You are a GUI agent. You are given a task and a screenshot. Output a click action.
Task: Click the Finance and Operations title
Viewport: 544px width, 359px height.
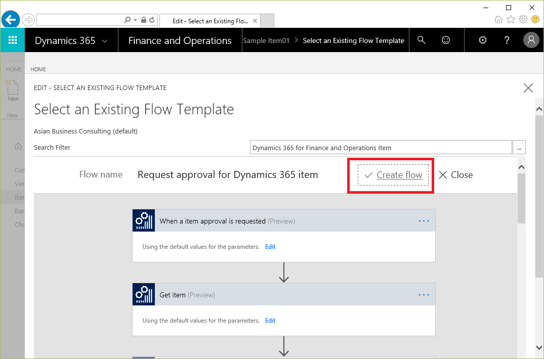pos(180,40)
